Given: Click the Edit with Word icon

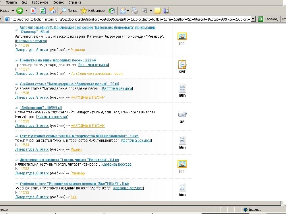Looking at the screenshot, I should (x=144, y=11).
